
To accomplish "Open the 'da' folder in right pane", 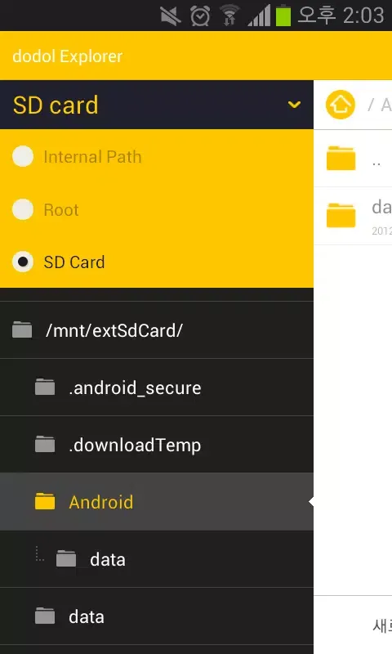I will pyautogui.click(x=353, y=216).
